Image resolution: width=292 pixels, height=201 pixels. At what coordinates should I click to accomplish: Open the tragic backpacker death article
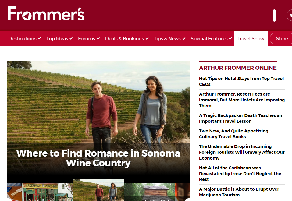[x=240, y=118]
